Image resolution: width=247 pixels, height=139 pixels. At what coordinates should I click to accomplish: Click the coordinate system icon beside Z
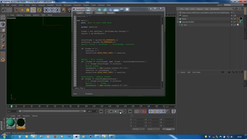[x=63, y=10]
